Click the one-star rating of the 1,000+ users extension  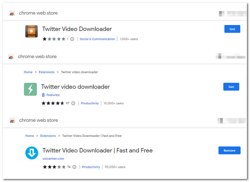click(54, 39)
